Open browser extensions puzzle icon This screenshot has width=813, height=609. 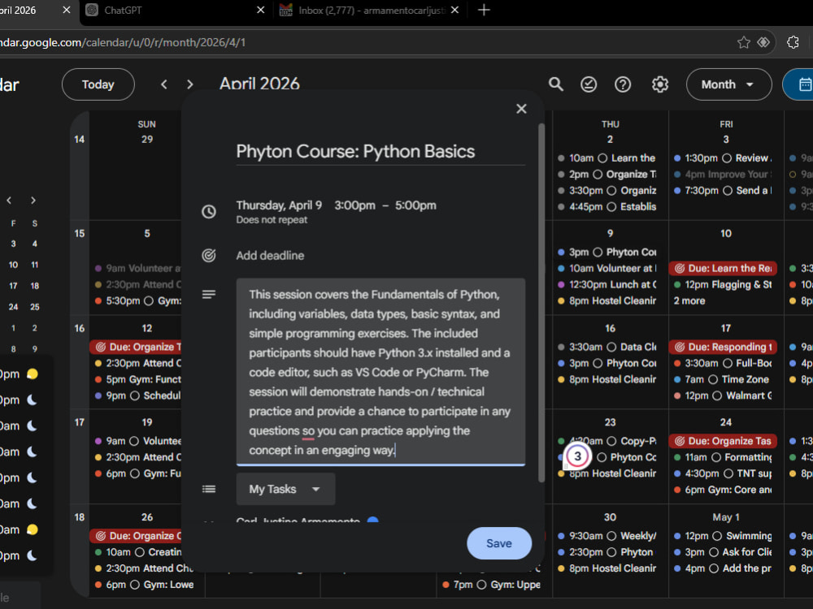[x=793, y=42]
